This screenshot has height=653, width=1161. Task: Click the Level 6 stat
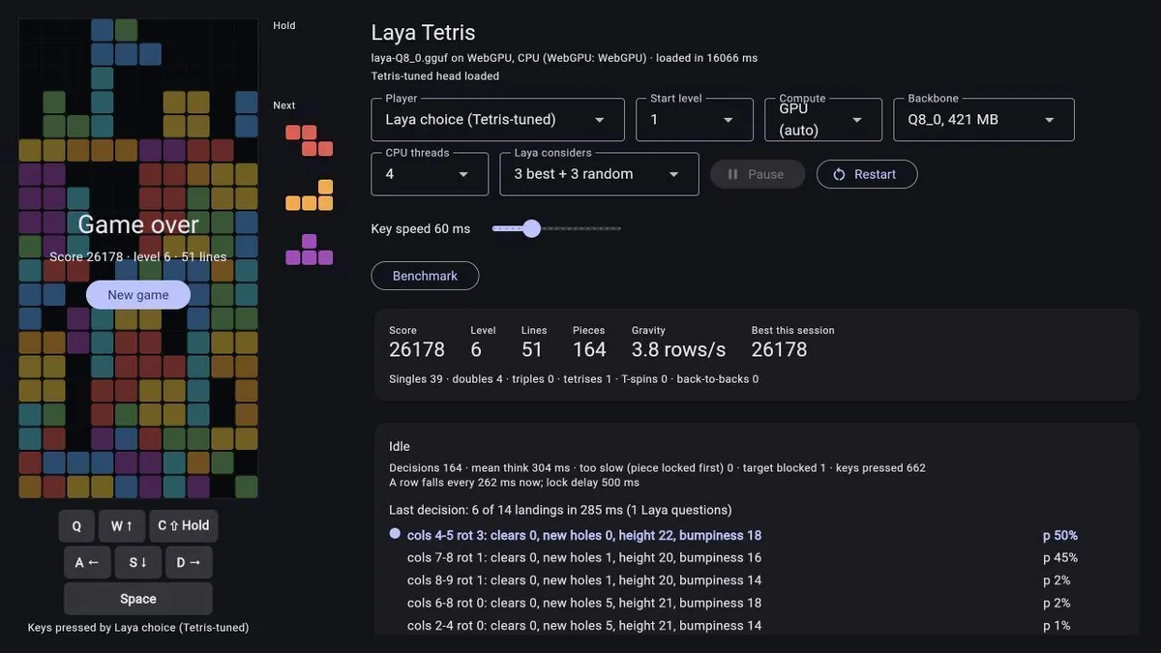click(x=483, y=341)
